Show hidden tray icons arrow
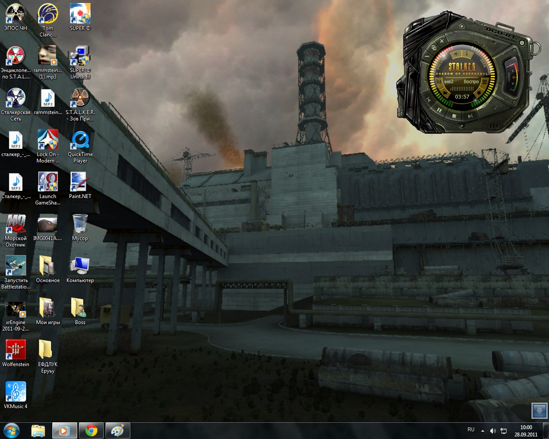The height and width of the screenshot is (439, 549). (x=483, y=431)
